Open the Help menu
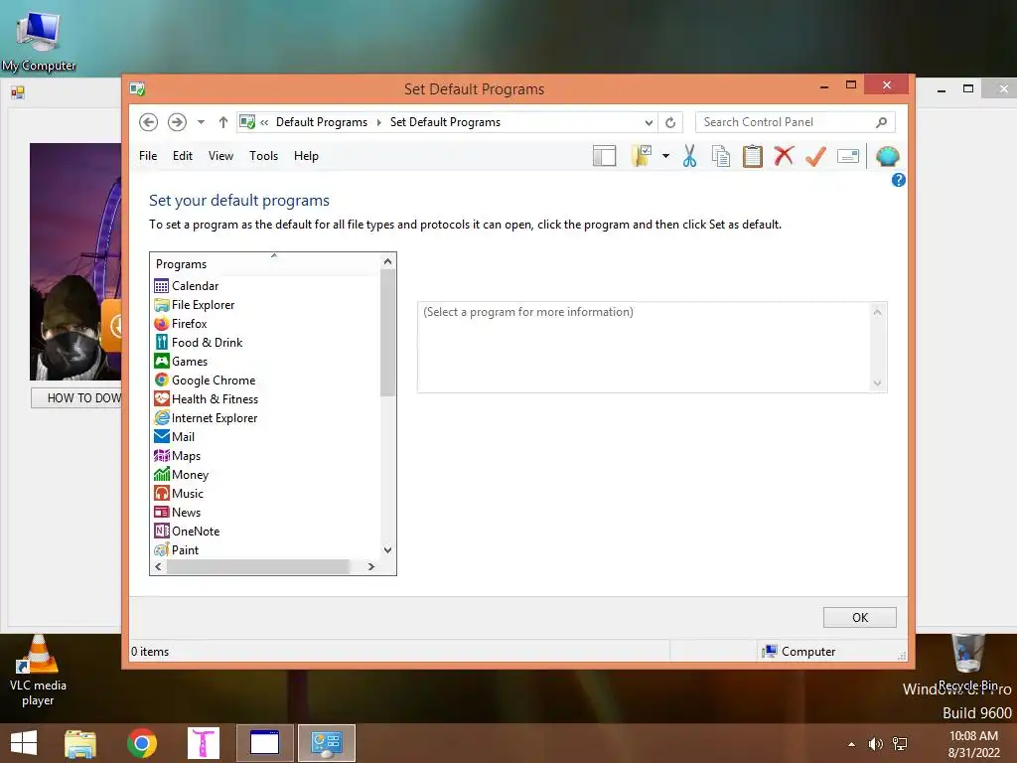 (x=306, y=156)
